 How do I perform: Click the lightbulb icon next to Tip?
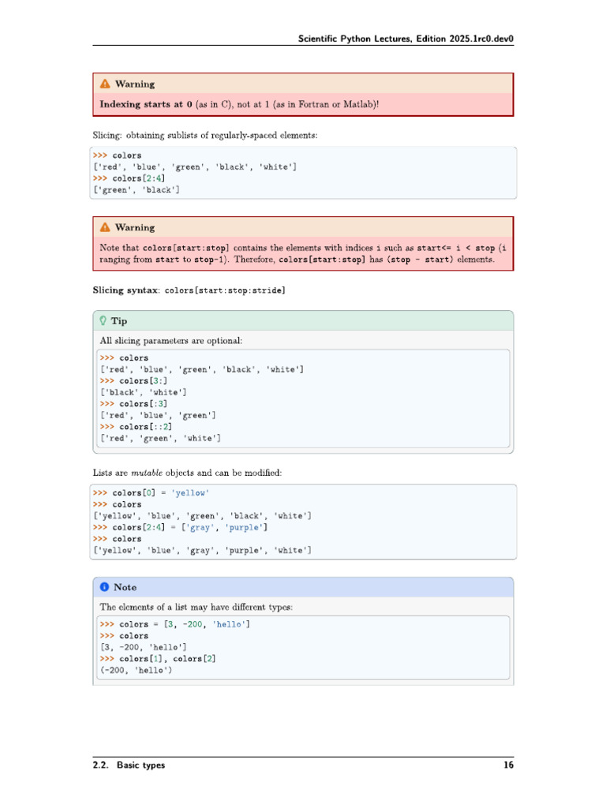click(x=103, y=320)
